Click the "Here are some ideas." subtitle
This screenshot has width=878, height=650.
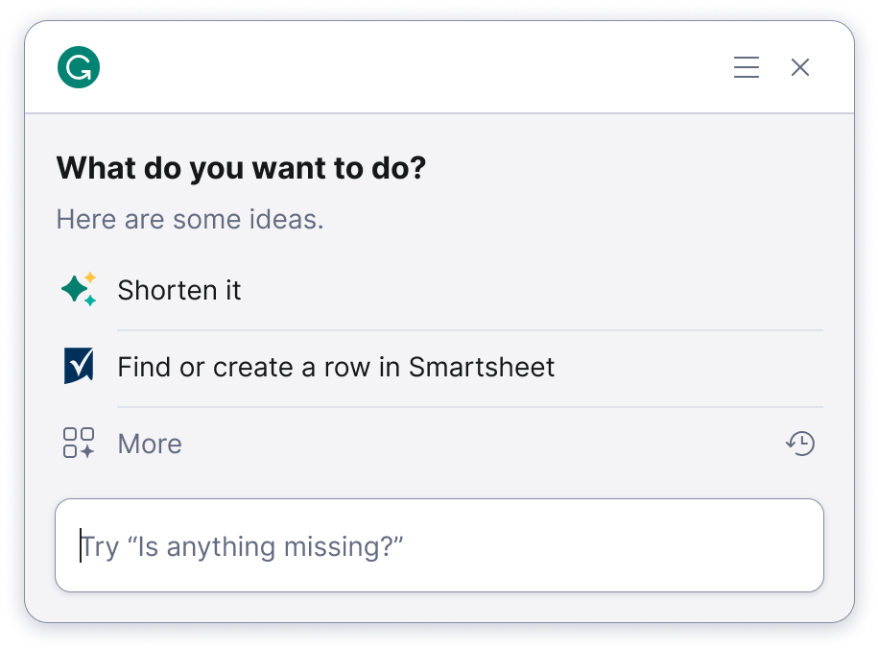(190, 219)
